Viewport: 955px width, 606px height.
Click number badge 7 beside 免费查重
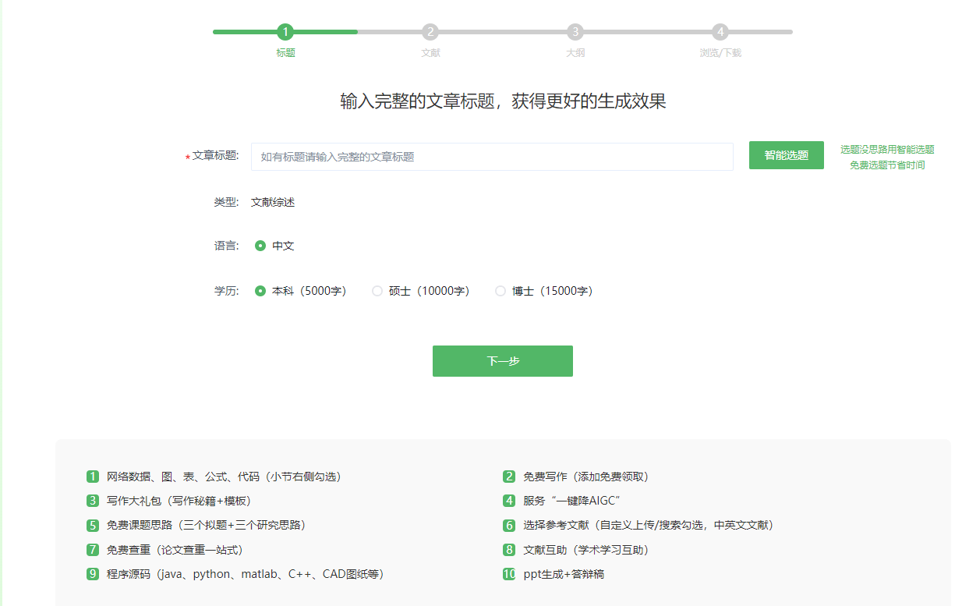coord(93,550)
